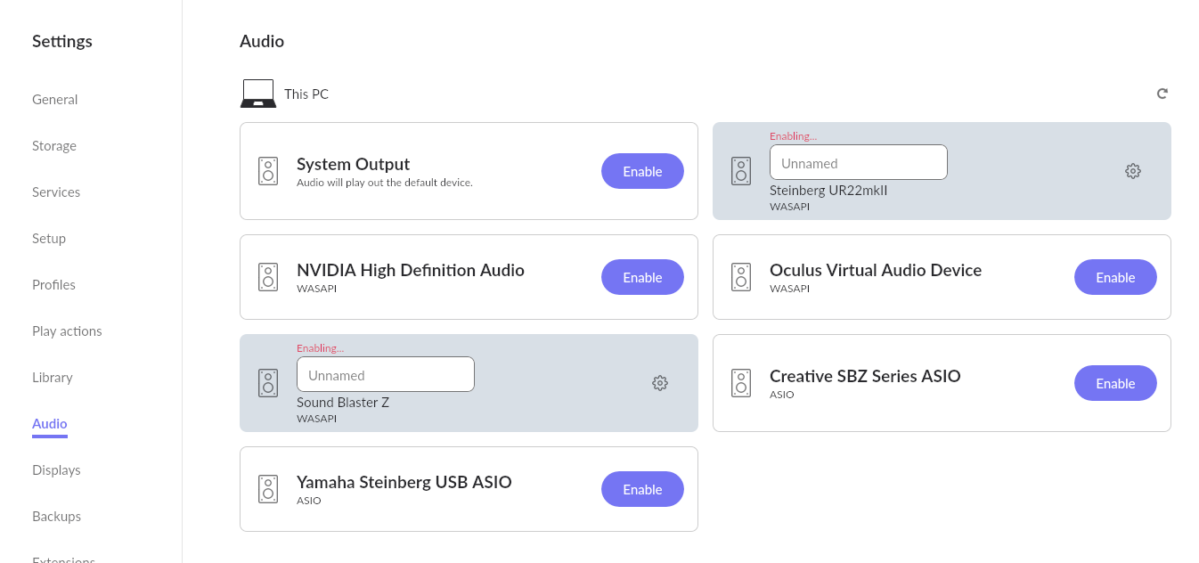The height and width of the screenshot is (563, 1199).
Task: Click the Settings sidebar heading
Action: tap(62, 41)
